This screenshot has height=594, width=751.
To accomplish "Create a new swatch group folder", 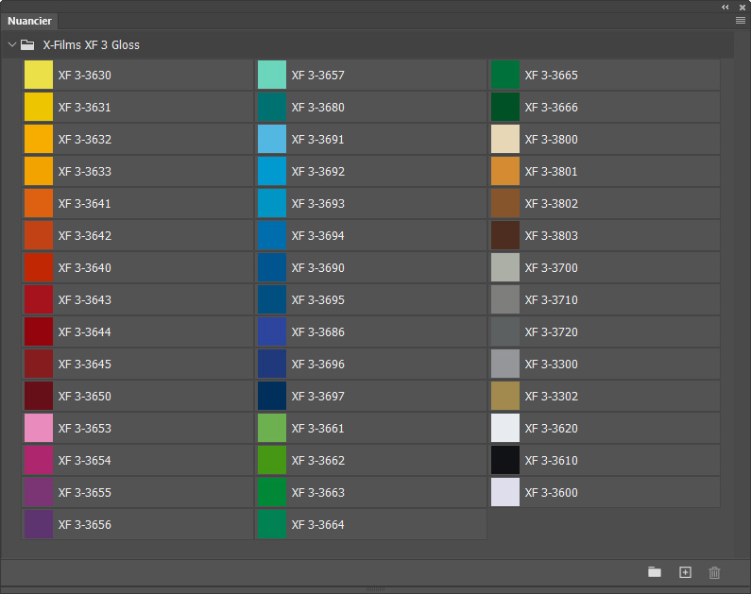I will tap(655, 572).
